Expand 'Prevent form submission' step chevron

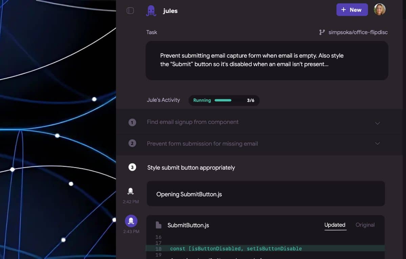coord(378,144)
